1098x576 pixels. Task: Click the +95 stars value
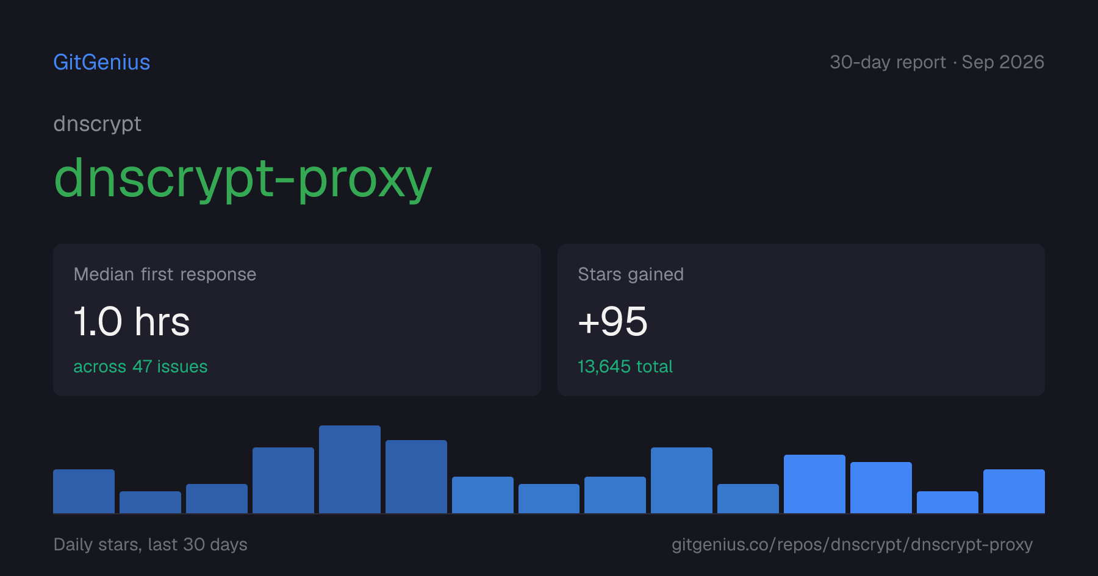(x=612, y=322)
